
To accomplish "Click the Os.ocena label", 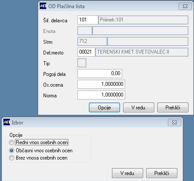I will [53, 85].
